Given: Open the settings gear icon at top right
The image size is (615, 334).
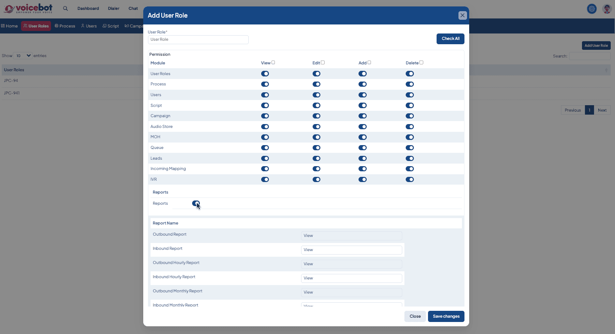Looking at the screenshot, I should point(592,9).
